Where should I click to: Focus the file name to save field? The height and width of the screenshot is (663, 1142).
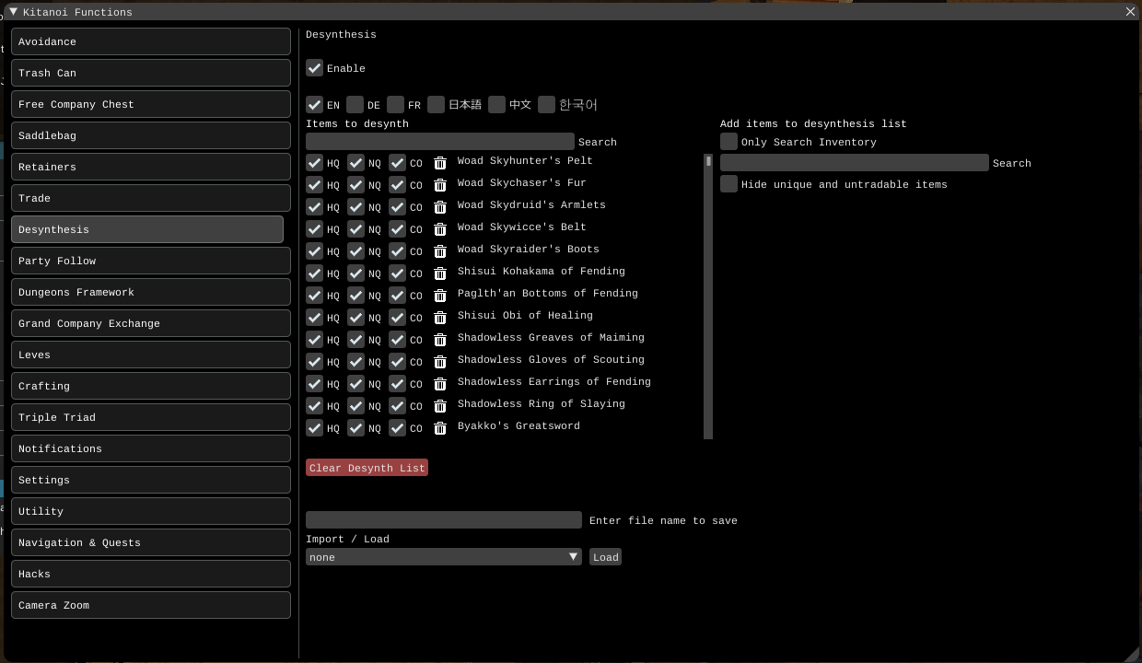[x=443, y=520]
